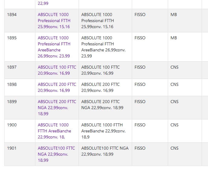
Task: Click CNS cell in row 1901
Action: pos(174,148)
